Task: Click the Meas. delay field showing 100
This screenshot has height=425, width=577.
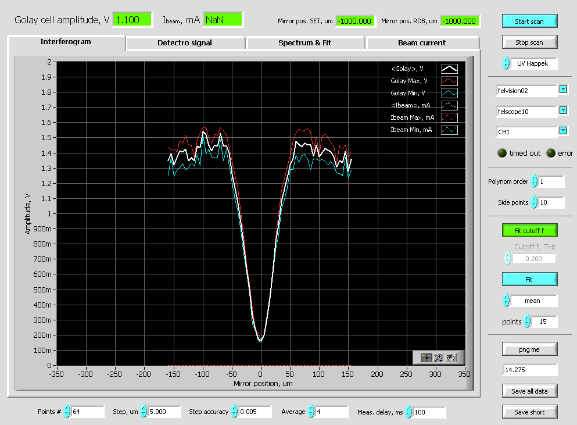Action: click(x=429, y=412)
